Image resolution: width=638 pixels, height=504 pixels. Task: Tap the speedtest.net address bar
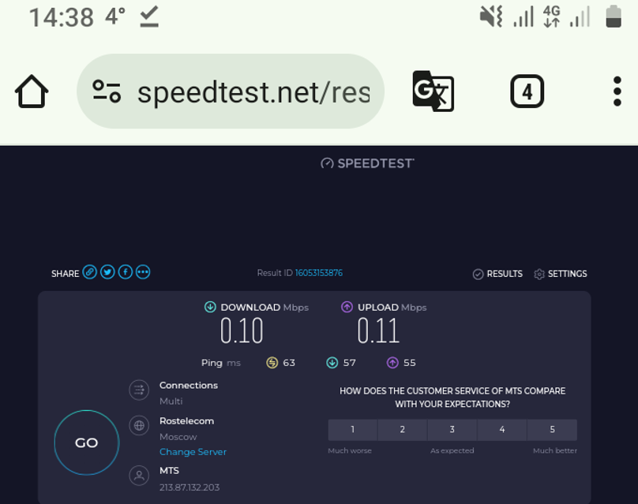[231, 91]
